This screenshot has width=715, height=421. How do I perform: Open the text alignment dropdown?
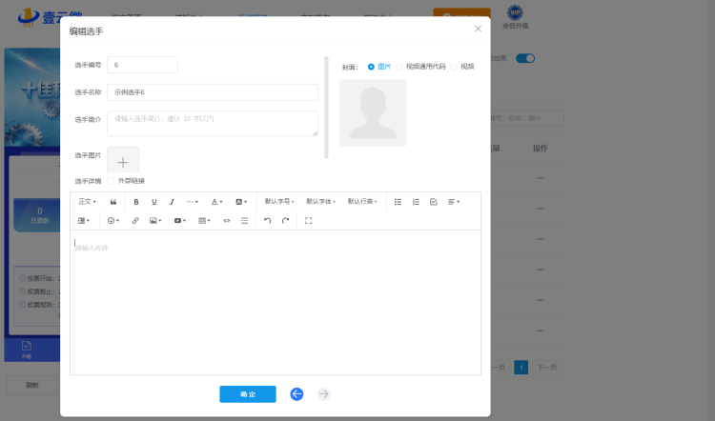[x=454, y=202]
